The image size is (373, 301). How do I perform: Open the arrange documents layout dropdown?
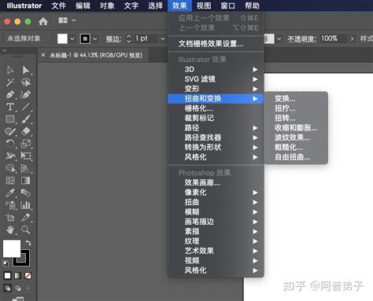tap(67, 20)
